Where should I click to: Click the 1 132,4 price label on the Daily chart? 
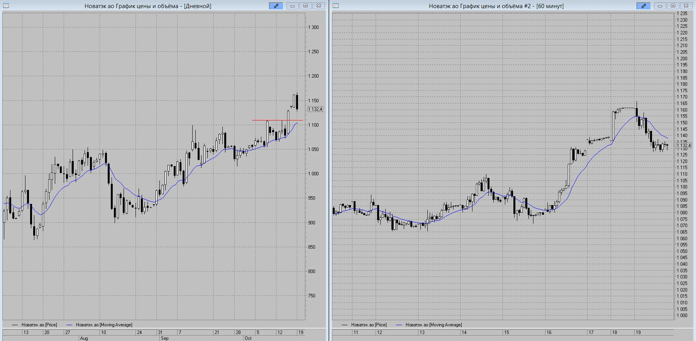(315, 109)
